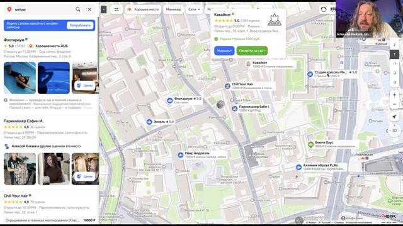Screen dimensions: 403x226
Task: Click the 'Бьюти Хаус' map label text
Action: pyautogui.click(x=324, y=143)
